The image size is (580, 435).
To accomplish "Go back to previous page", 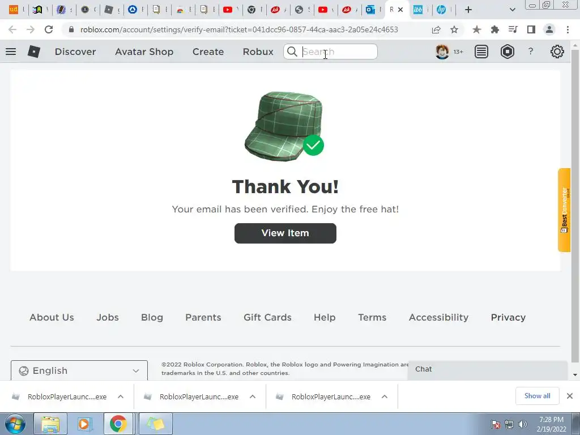I will tap(12, 29).
